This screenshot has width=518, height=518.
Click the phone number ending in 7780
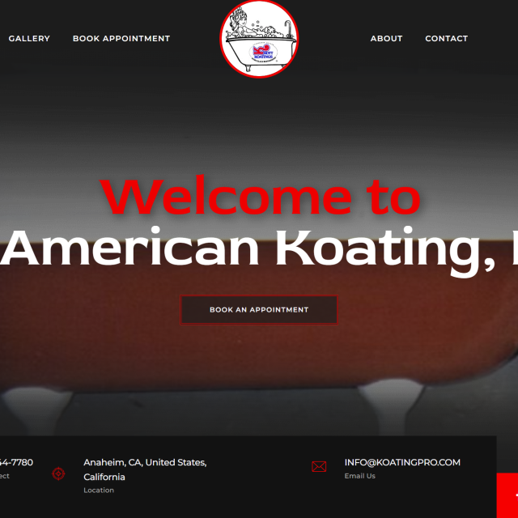[x=16, y=462]
